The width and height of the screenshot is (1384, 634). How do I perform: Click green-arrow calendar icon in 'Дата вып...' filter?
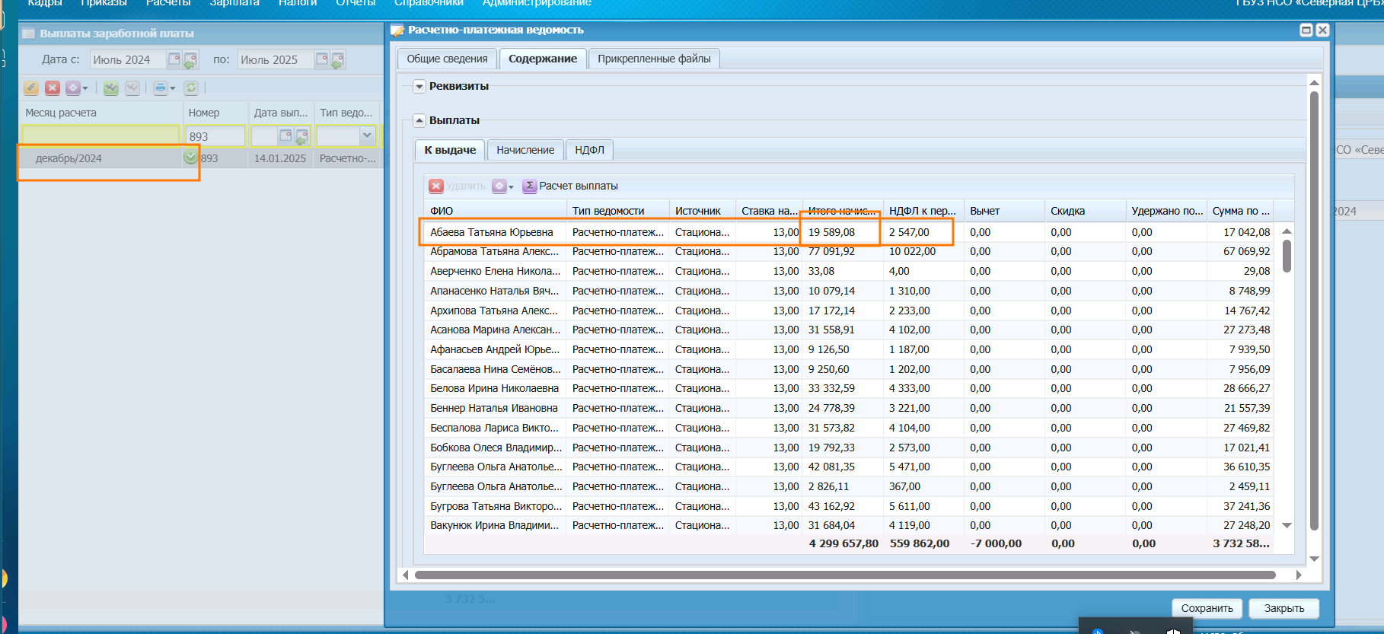301,136
